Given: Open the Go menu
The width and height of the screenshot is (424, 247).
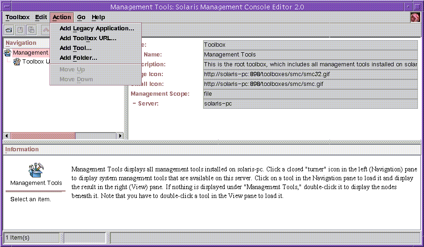Looking at the screenshot, I should click(81, 17).
